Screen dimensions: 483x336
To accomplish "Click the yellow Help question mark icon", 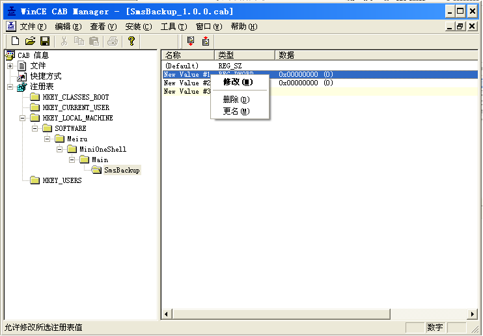I will point(131,41).
